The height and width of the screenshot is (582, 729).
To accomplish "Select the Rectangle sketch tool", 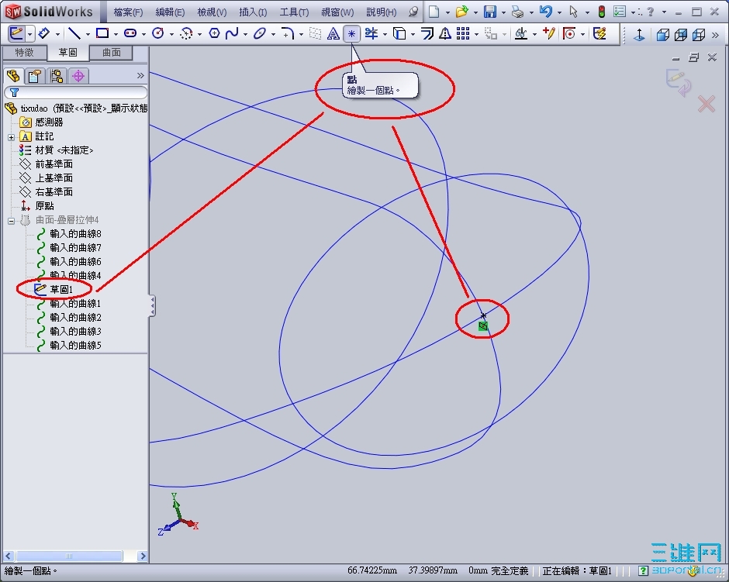I will (102, 33).
